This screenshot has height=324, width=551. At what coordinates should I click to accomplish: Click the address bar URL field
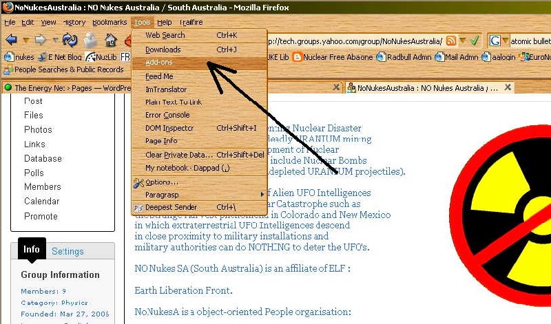(355, 41)
